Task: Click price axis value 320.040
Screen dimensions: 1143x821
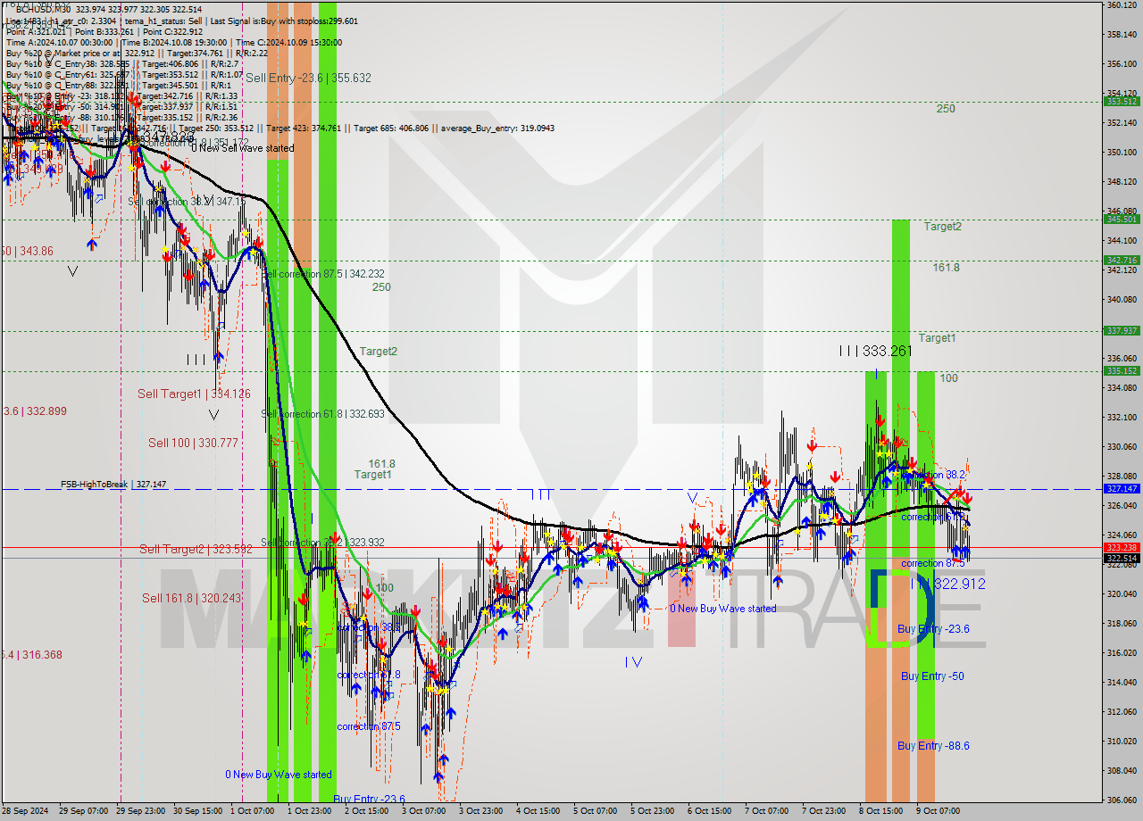Action: tap(1122, 593)
